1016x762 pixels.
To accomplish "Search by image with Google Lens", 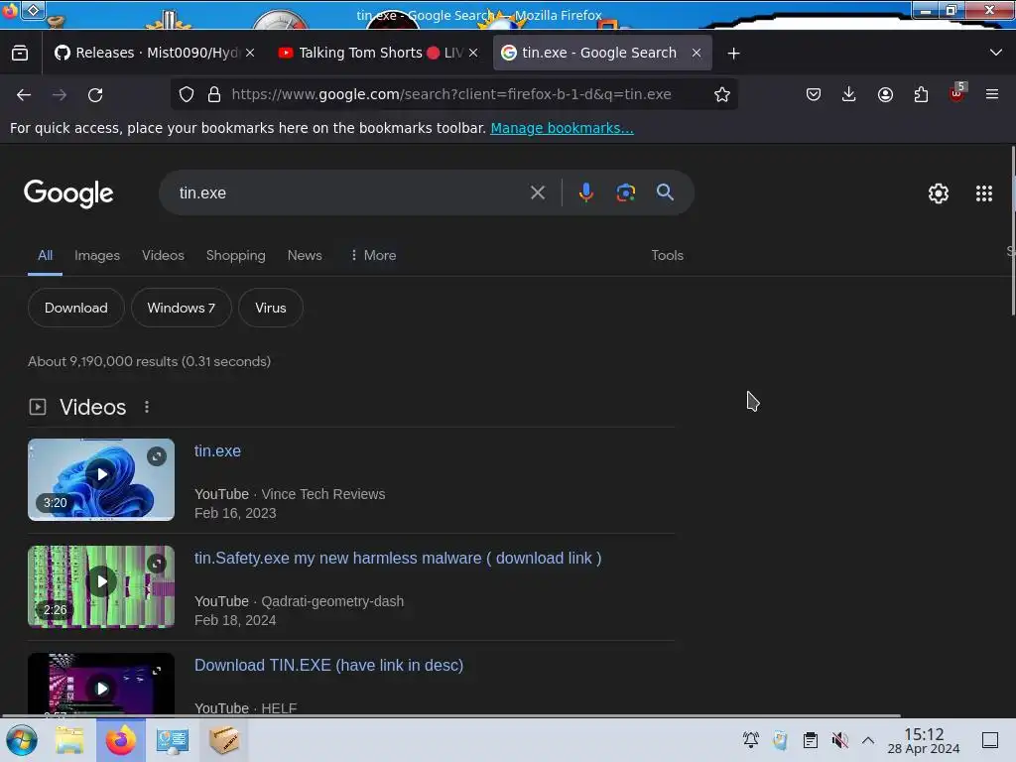I will tap(625, 192).
